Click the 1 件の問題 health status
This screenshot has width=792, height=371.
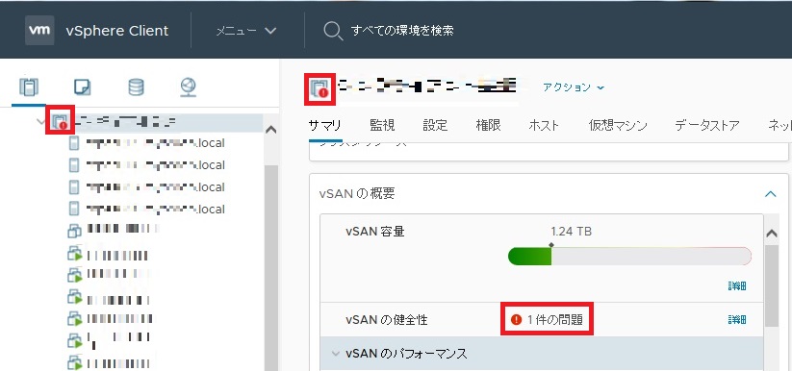click(x=554, y=319)
